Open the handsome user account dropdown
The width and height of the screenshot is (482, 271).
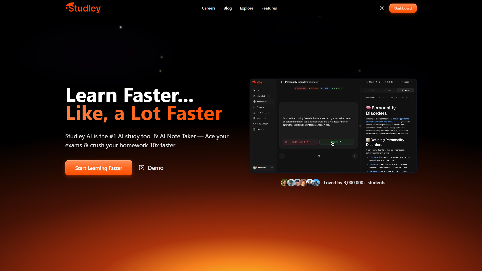263,168
